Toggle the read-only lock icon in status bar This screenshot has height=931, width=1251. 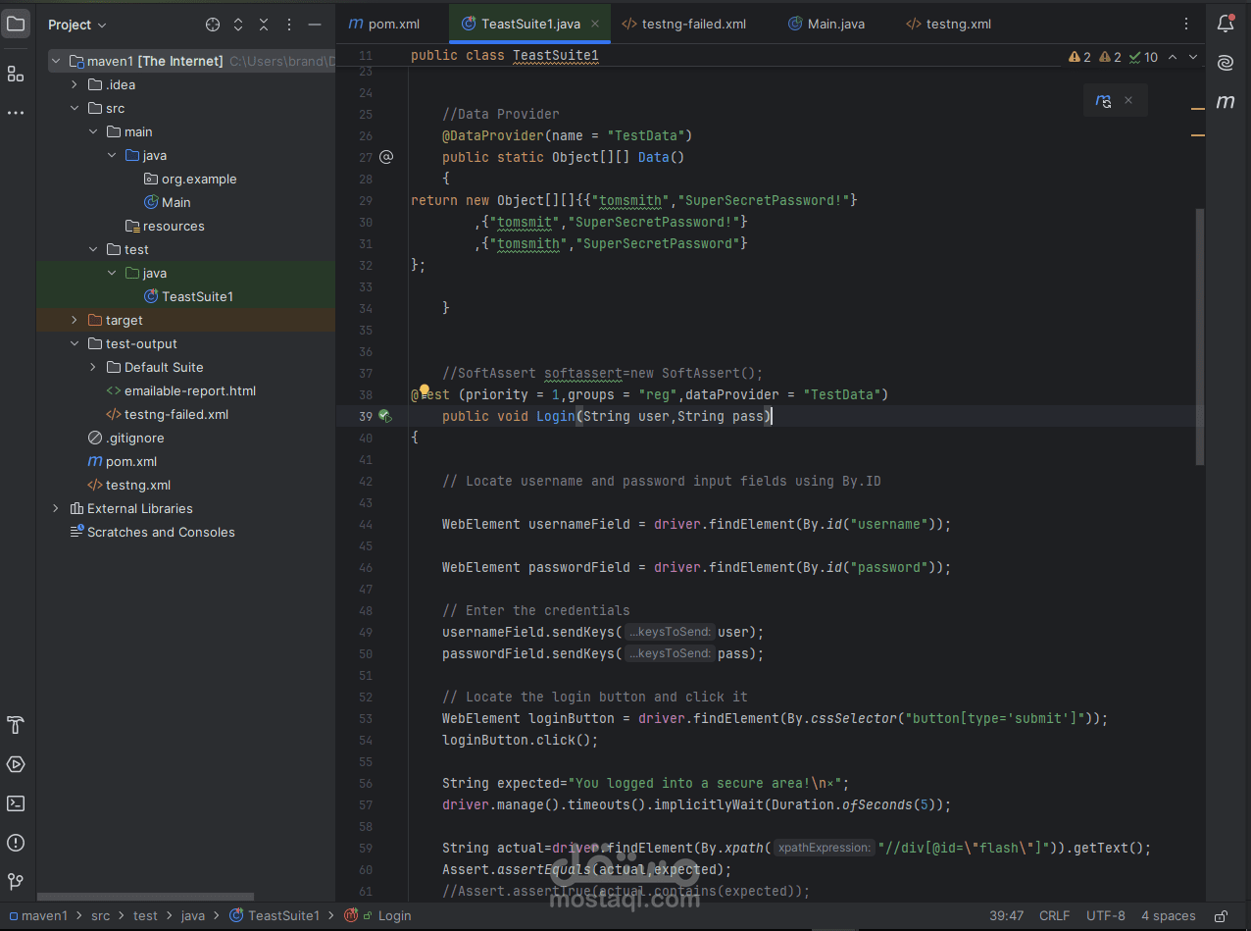[1222, 916]
